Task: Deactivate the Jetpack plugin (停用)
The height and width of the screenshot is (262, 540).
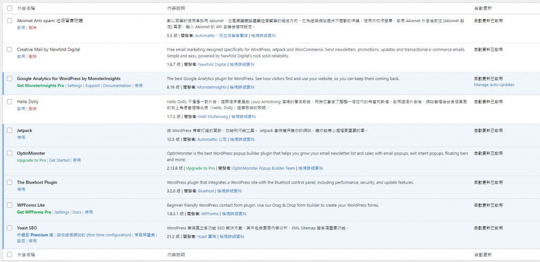Action: pyautogui.click(x=21, y=138)
